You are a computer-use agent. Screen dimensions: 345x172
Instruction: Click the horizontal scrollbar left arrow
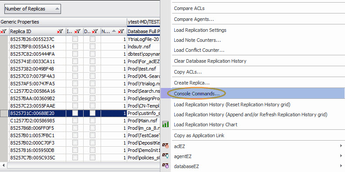tap(3, 165)
